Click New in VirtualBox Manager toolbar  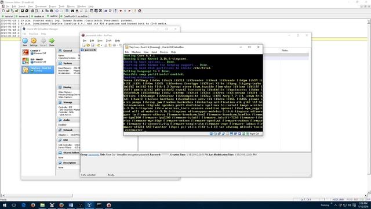click(x=25, y=42)
